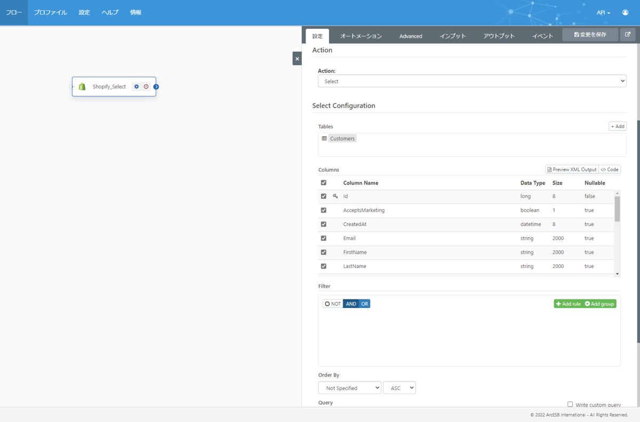Click the green Add rule button
This screenshot has width=640, height=422.
pyautogui.click(x=568, y=304)
